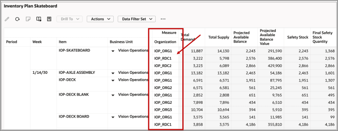
Task: Click the total supply value 6,581
Action: pos(224,88)
